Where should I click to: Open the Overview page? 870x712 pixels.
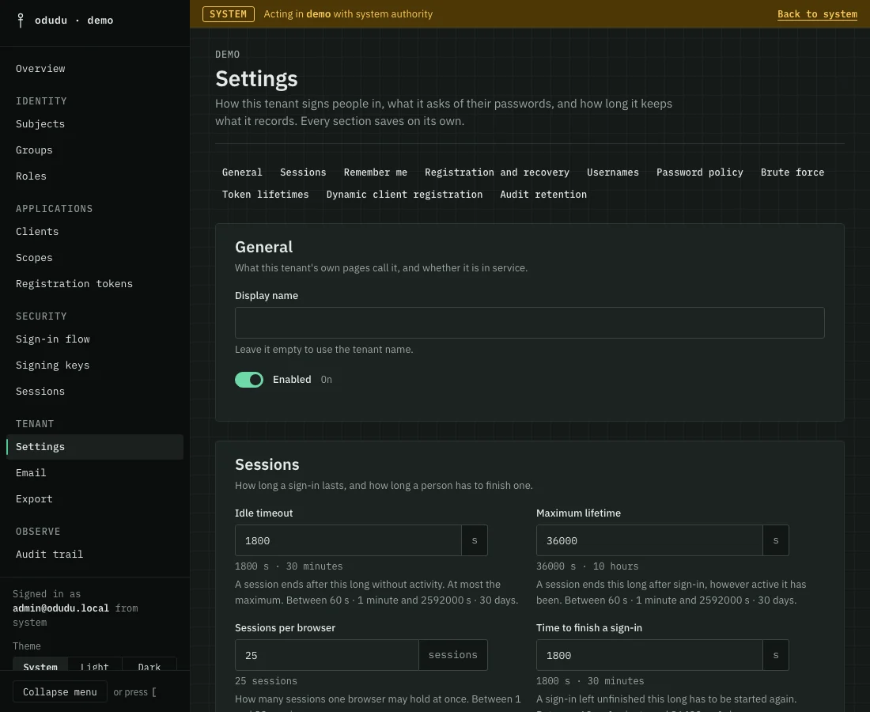(40, 68)
